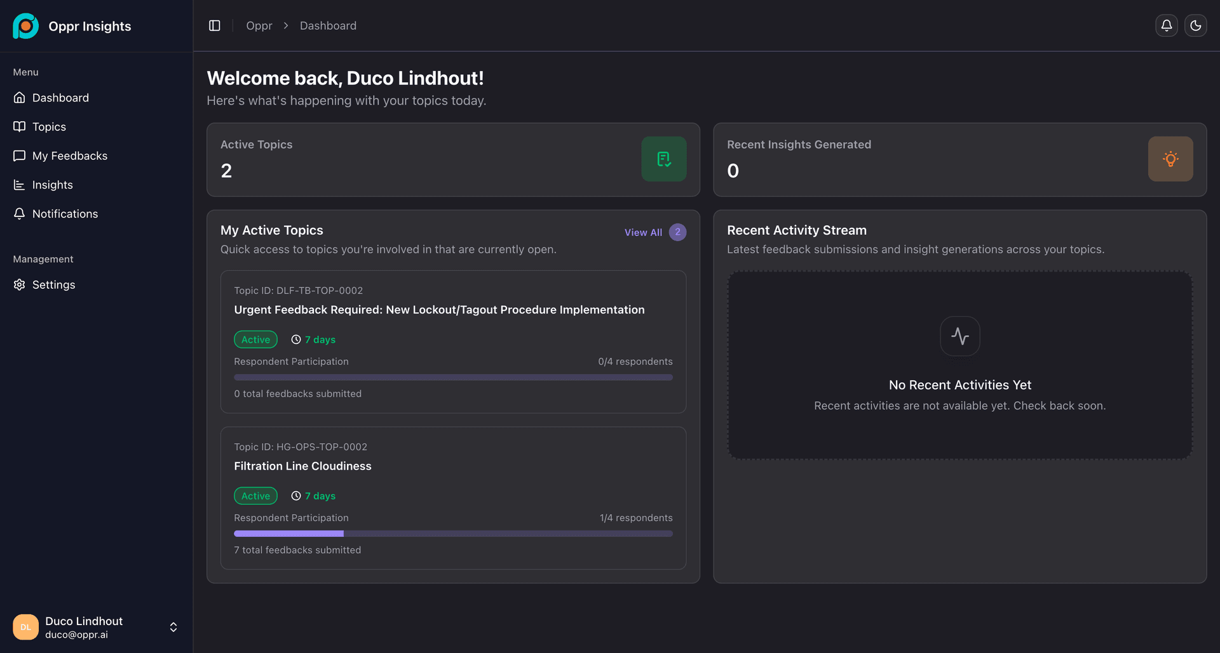Image resolution: width=1220 pixels, height=653 pixels.
Task: Click 'No Recent Activities Yet' heading
Action: pos(959,385)
